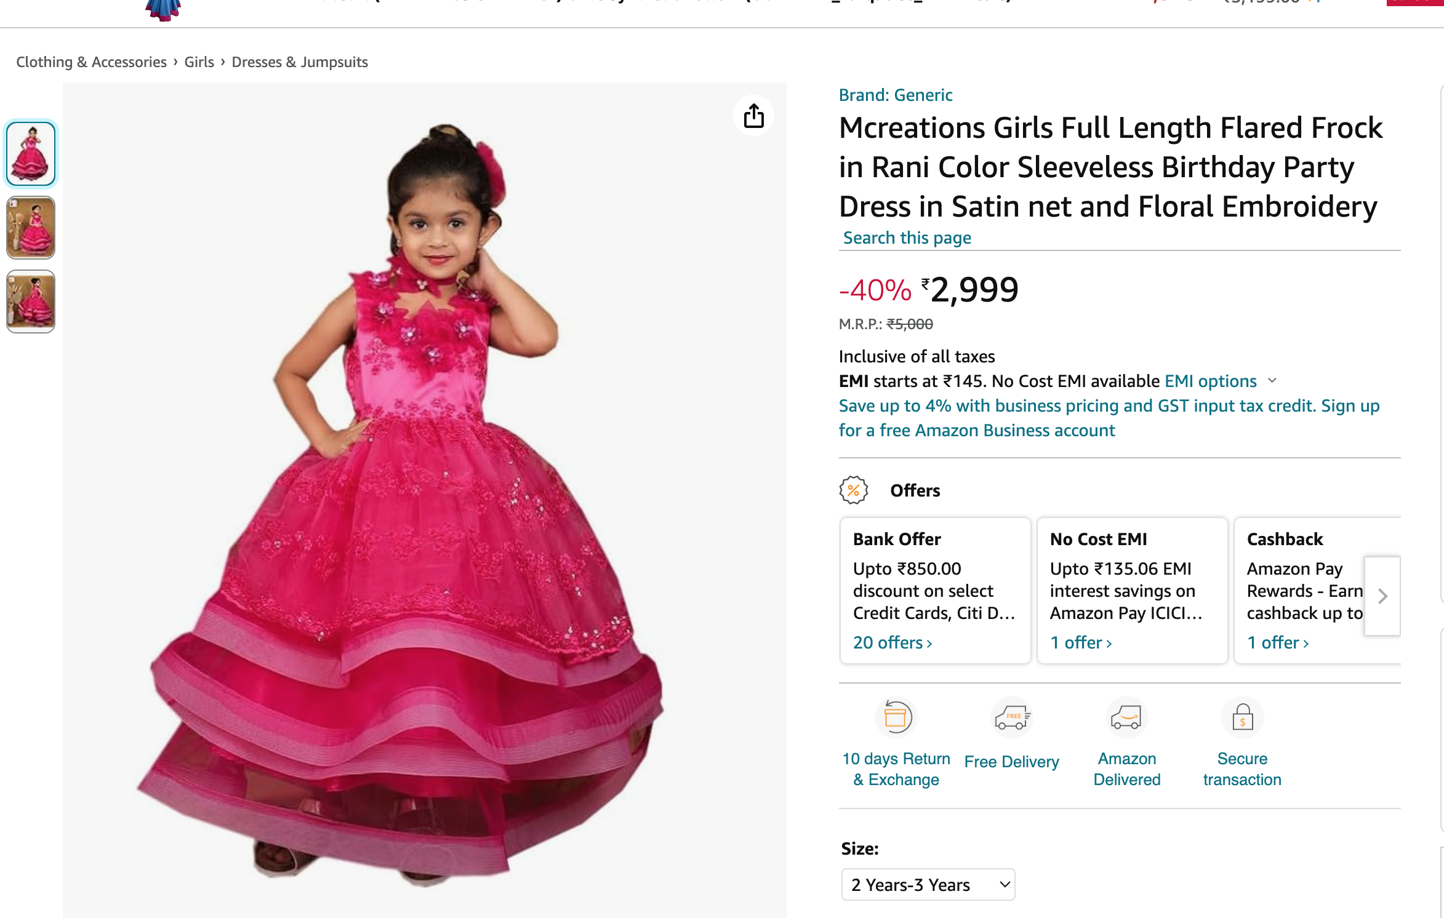Go to Dresses & Jumpsuits breadcrumb
The height and width of the screenshot is (918, 1444).
click(300, 62)
